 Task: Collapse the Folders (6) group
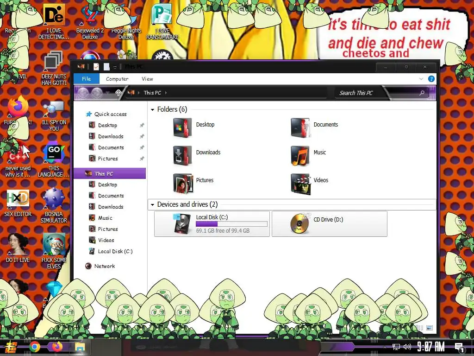(152, 109)
